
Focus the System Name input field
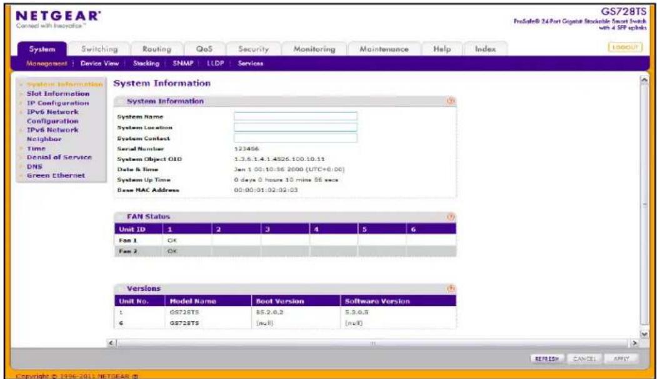pos(296,116)
